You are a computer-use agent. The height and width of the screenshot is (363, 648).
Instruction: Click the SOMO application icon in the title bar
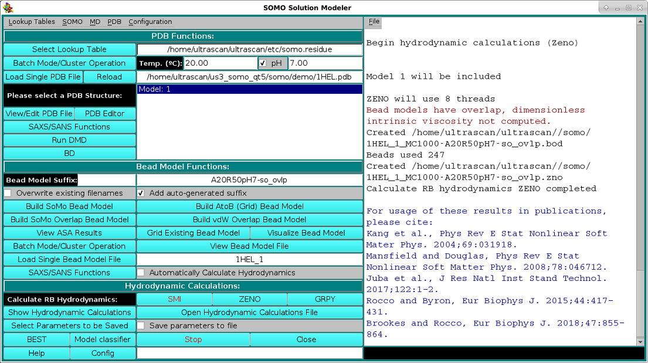pyautogui.click(x=8, y=8)
